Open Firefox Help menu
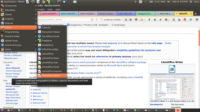 click(x=58, y=9)
